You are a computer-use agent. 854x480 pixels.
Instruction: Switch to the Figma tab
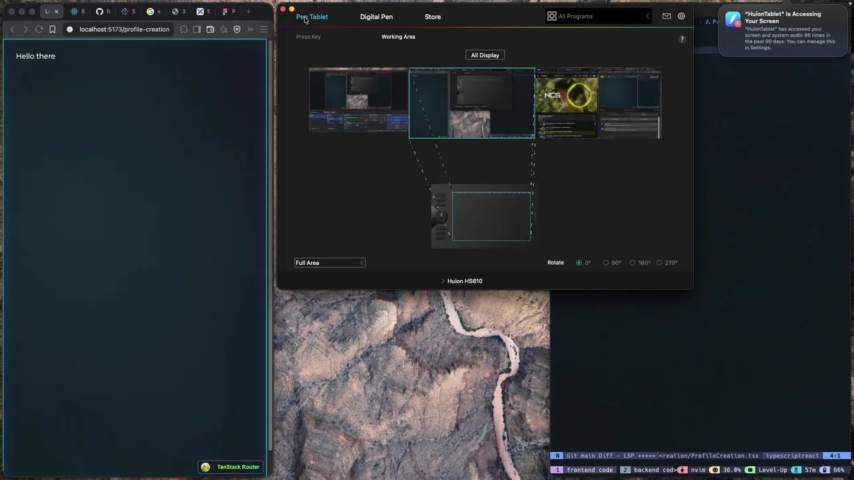click(x=229, y=11)
